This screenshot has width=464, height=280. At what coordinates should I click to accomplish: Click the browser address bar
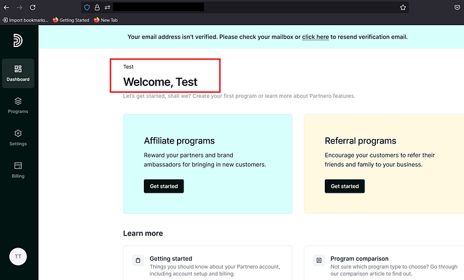246,7
